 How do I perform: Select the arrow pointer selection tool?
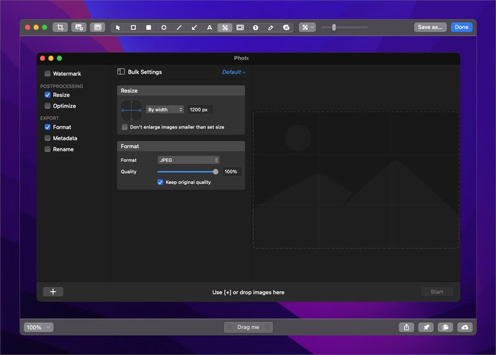click(118, 27)
